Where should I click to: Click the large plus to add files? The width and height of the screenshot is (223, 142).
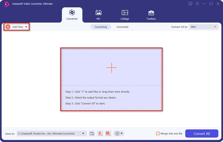(111, 68)
